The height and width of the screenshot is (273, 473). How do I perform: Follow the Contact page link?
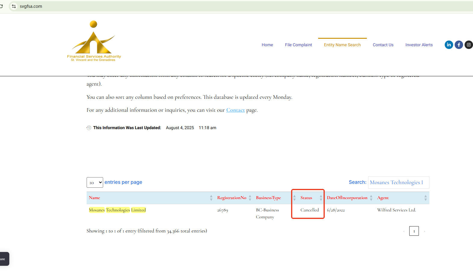235,110
